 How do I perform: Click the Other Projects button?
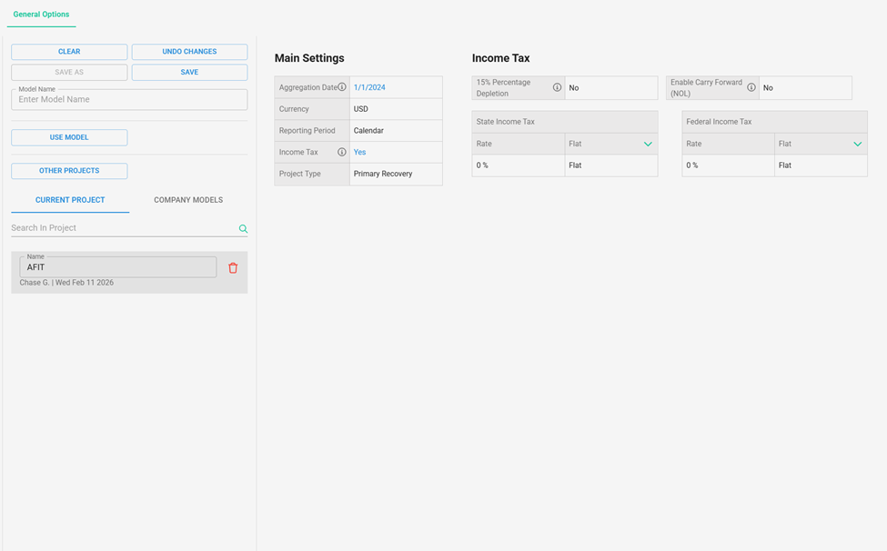coord(69,171)
